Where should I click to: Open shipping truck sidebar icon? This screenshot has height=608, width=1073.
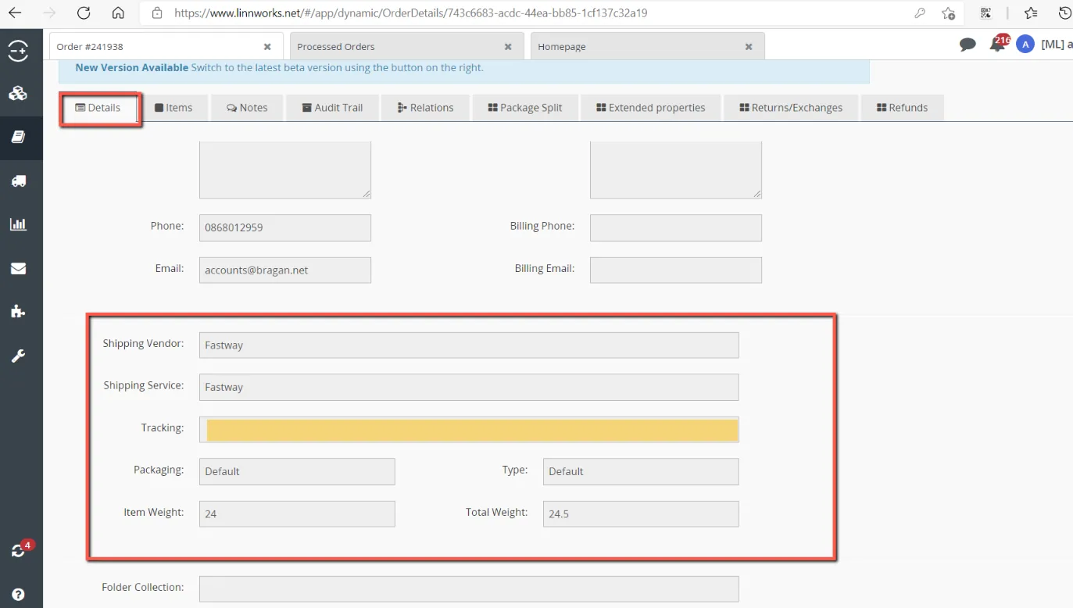click(18, 181)
